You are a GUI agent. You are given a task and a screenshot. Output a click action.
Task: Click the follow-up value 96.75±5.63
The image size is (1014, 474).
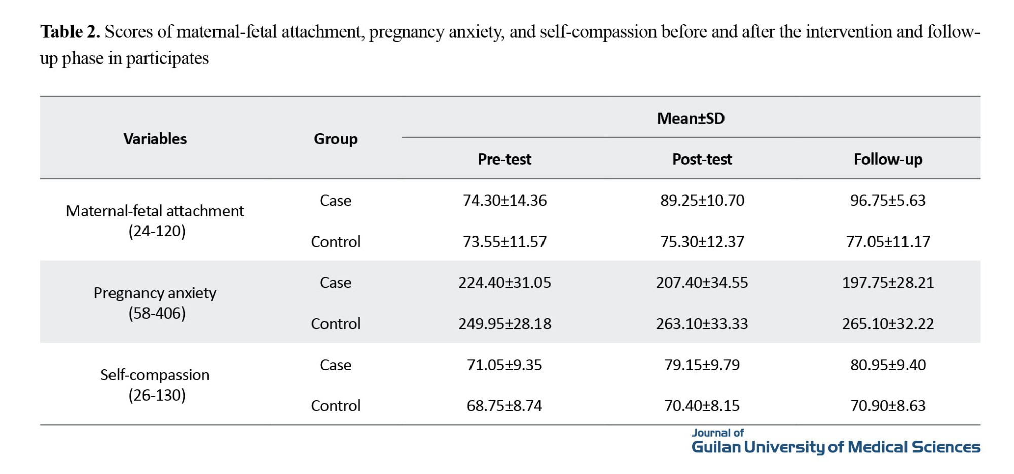pyautogui.click(x=888, y=201)
